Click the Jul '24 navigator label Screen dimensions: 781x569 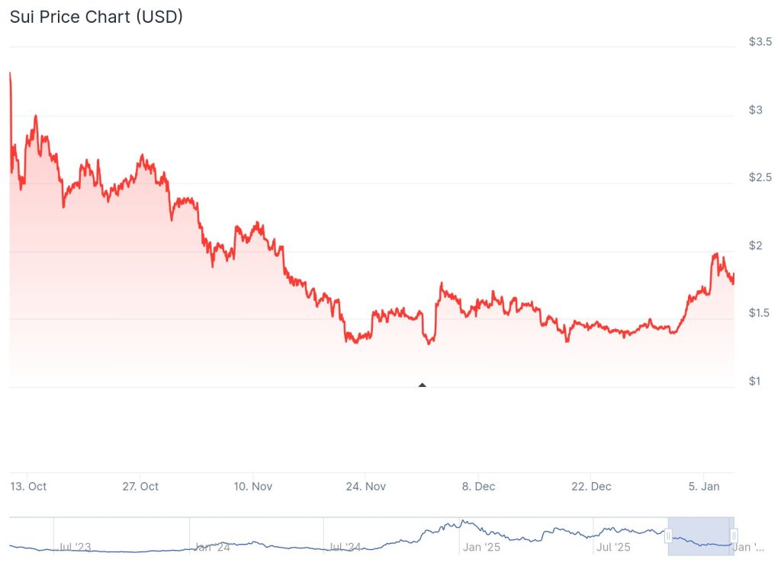click(347, 547)
